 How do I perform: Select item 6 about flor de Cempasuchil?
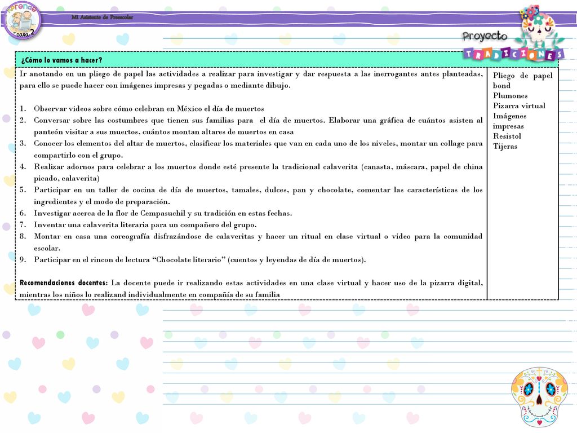pos(156,213)
